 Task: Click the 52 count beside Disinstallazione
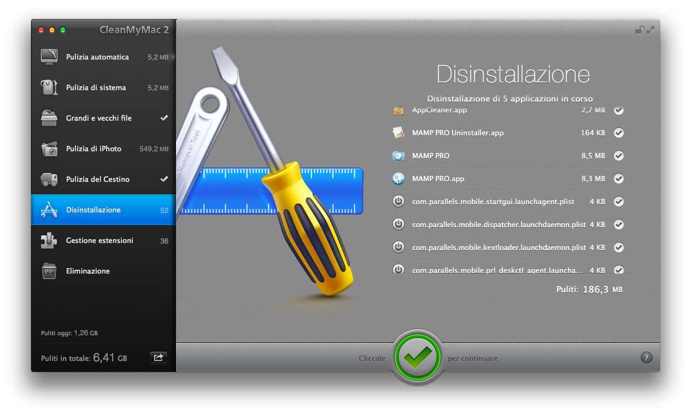pyautogui.click(x=164, y=210)
